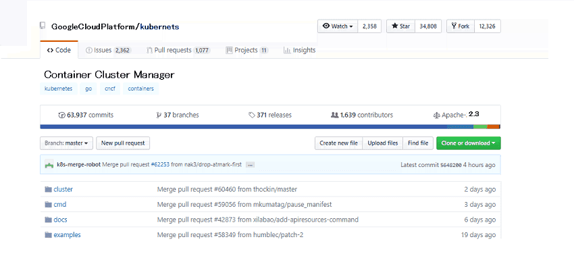574x279 pixels.
Task: View the 63,937 commits history
Action: 86,115
